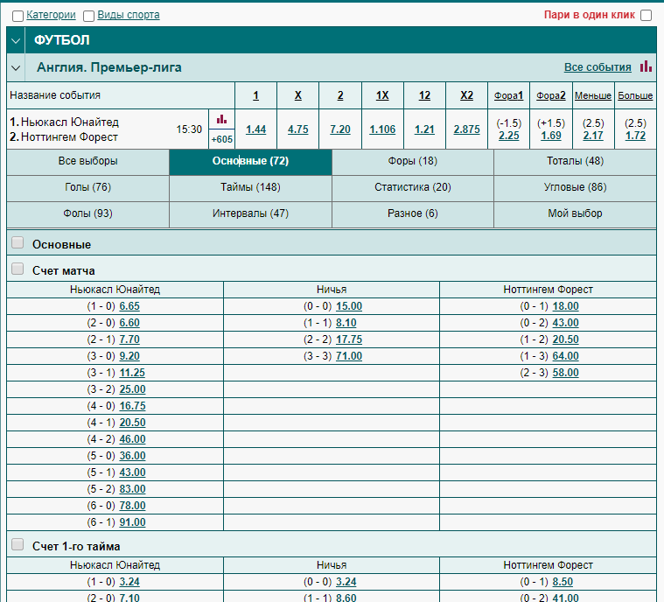Open the Голы (76) tab
The width and height of the screenshot is (664, 602).
click(87, 187)
